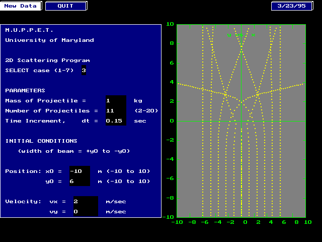
Task: Click the Time Increment label
Action: [x=51, y=121]
